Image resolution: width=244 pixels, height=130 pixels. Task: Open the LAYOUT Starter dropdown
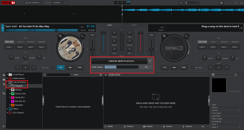click(x=60, y=3)
